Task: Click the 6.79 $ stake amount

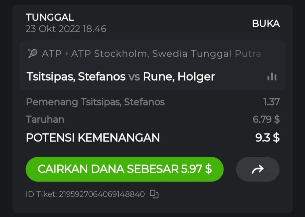Action: 266,119
